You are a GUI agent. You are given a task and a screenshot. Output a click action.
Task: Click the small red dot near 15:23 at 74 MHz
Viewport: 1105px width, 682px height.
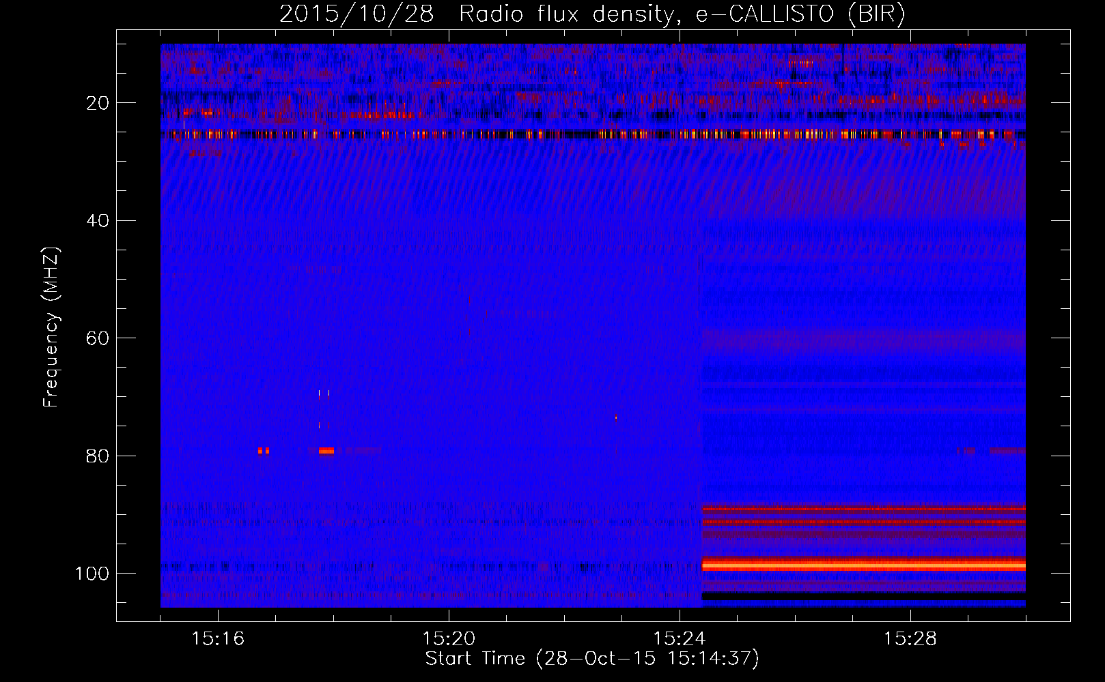[616, 417]
